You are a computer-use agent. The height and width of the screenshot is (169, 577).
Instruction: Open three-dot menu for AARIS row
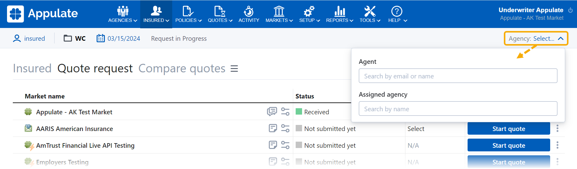pyautogui.click(x=557, y=128)
